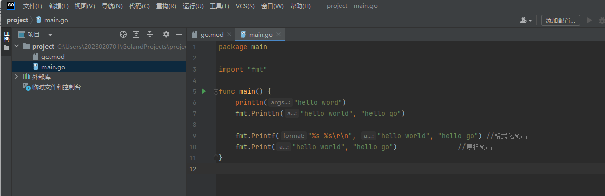The image size is (605, 196).
Task: Close the main.go editor tab
Action: pyautogui.click(x=278, y=35)
